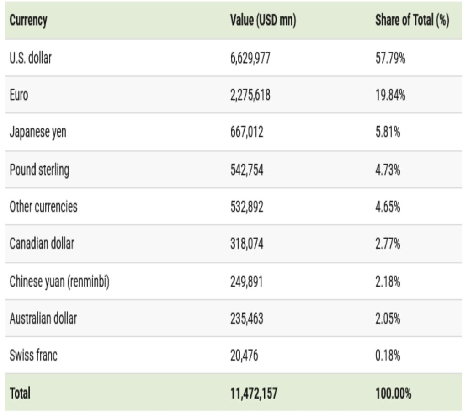
Task: Click the 57.79% share cell
Action: point(390,58)
